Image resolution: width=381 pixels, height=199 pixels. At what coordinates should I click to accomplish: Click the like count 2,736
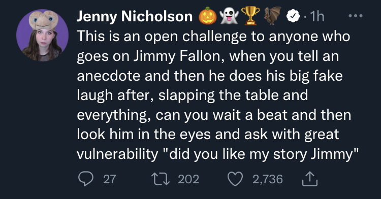[x=268, y=179]
